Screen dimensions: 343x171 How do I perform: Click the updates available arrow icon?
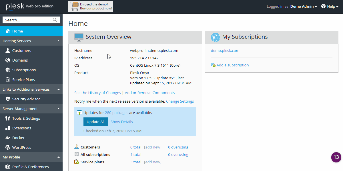(79, 113)
